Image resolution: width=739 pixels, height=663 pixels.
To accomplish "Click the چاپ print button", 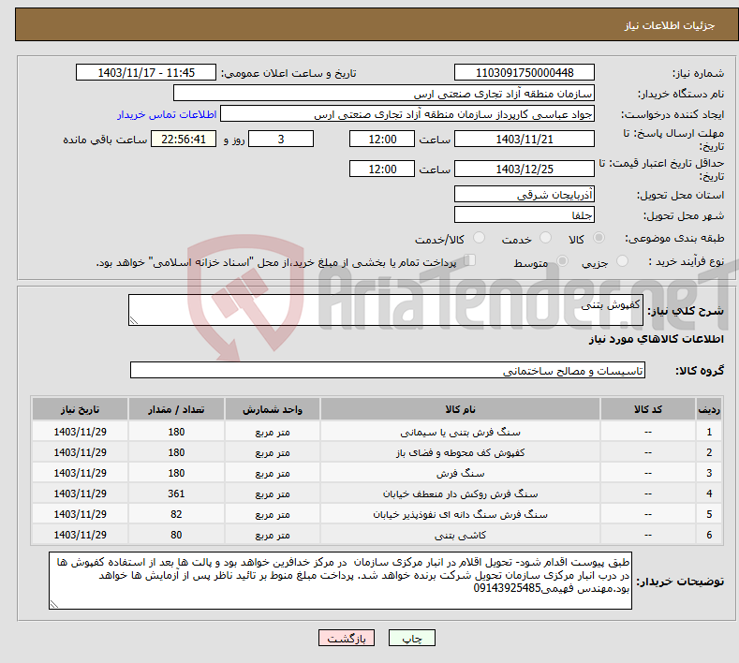I will [412, 638].
